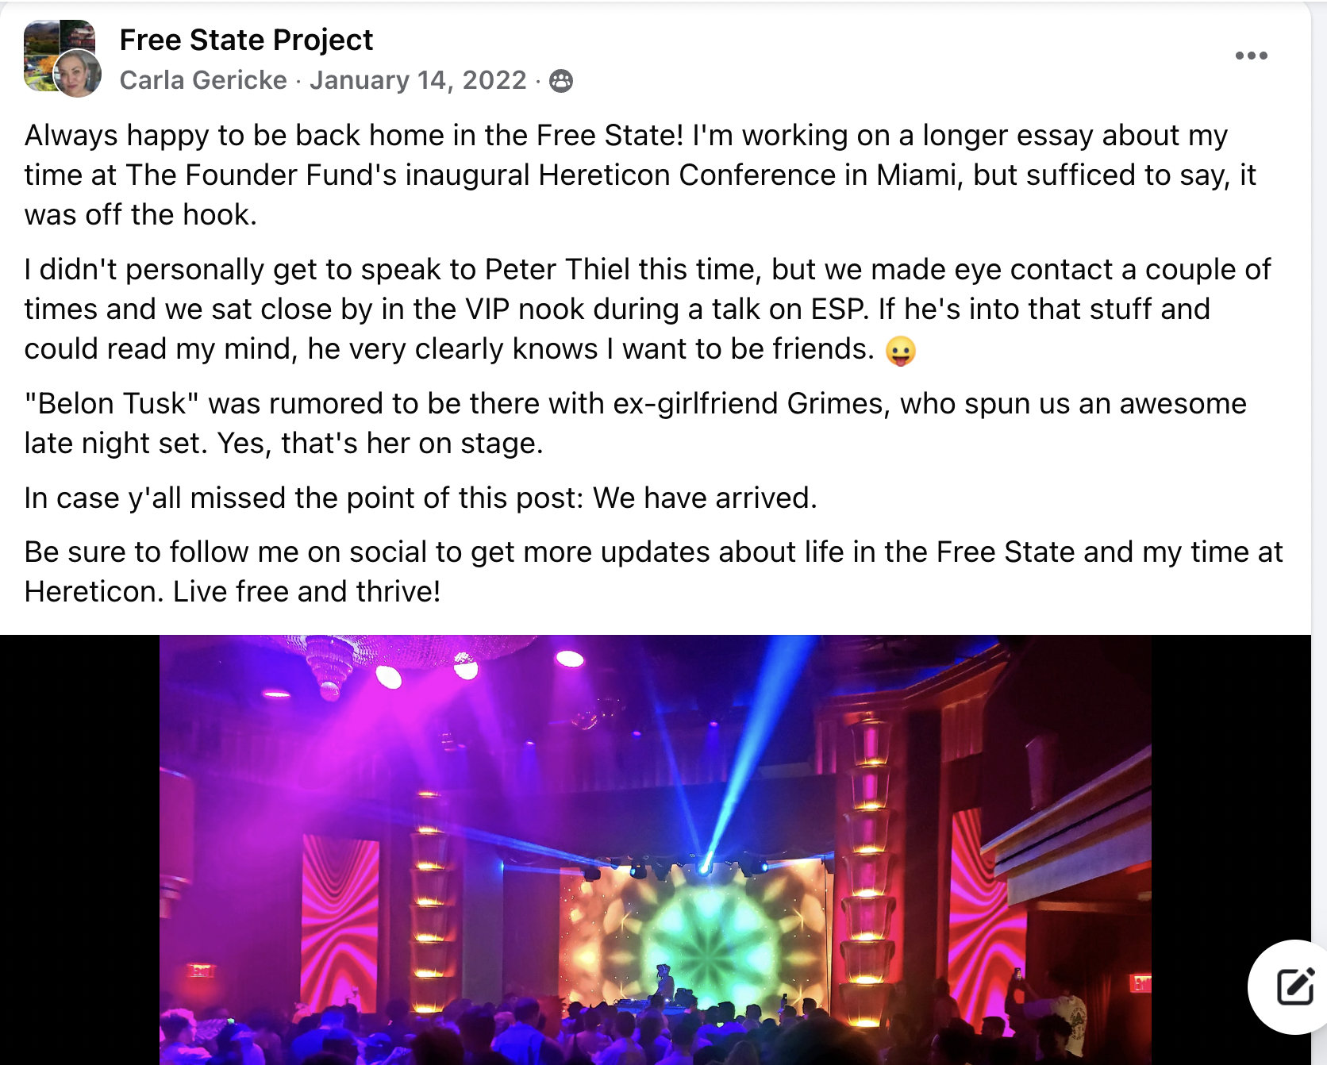Click the tongue-out emoji in the post
The width and height of the screenshot is (1327, 1065).
click(x=900, y=350)
